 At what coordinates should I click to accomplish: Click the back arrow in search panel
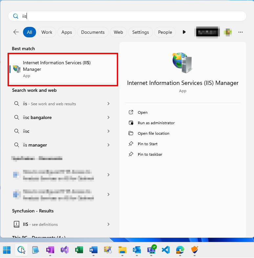pos(16,32)
